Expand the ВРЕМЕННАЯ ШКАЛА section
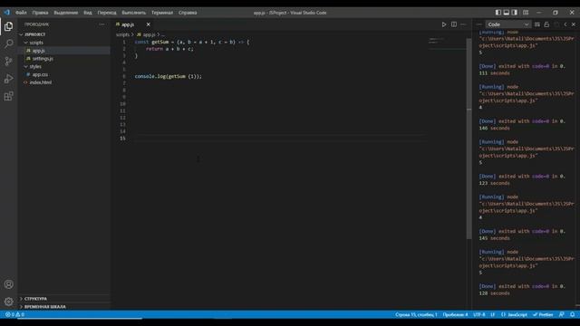The width and height of the screenshot is (580, 326). pos(44,307)
